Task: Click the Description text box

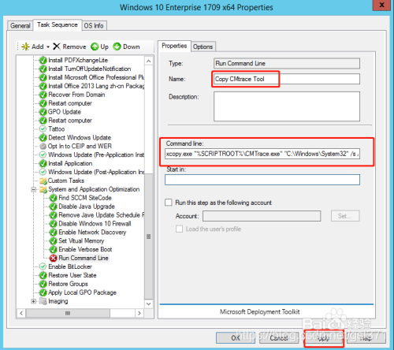Action: 287,106
